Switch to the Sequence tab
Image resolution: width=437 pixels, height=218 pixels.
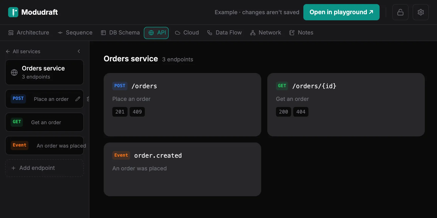pos(75,33)
